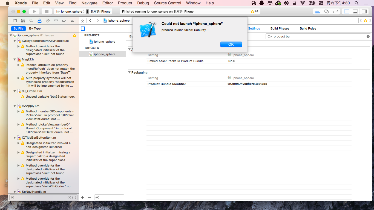Select iphone_sphere under PROJECT

102,42
